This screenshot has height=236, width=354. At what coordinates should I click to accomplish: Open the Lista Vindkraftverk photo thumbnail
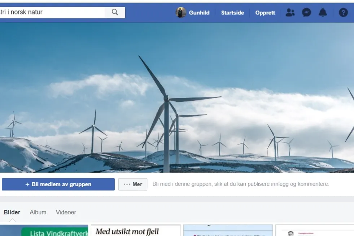(44, 231)
